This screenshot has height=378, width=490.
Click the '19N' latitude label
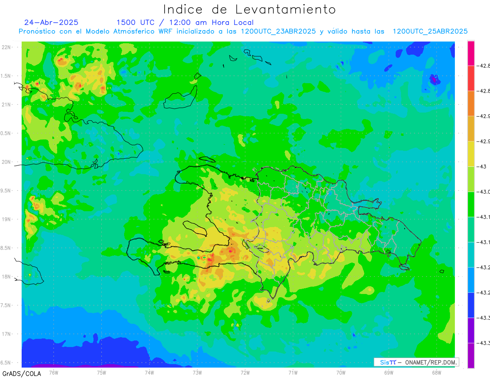(x=6, y=219)
